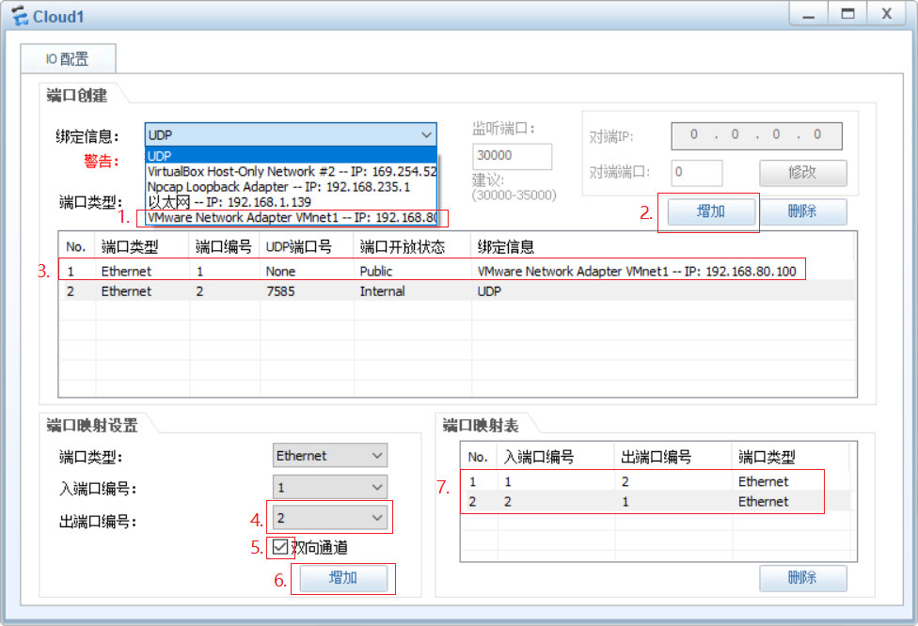The width and height of the screenshot is (918, 626).
Task: Maximize the Cloud1 window
Action: tap(847, 14)
